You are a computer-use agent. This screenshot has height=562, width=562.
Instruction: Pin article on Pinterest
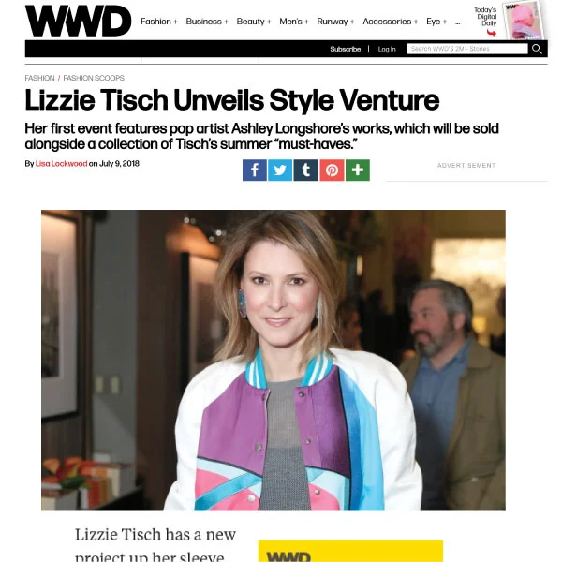click(332, 170)
